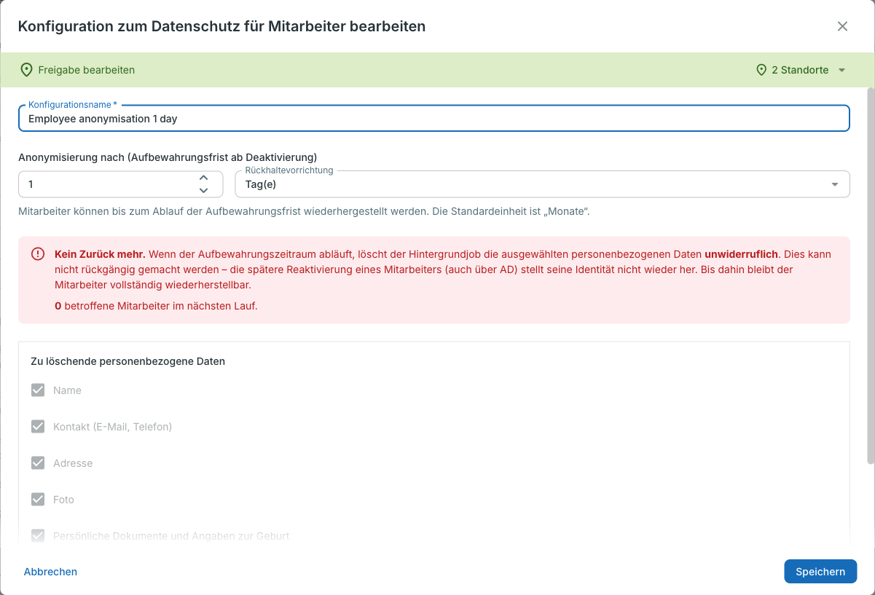This screenshot has width=875, height=595.
Task: Click the 'Anonymisierung nach (Aufbewahrungsfrist ab Deaktivierung)' label
Action: [x=168, y=157]
